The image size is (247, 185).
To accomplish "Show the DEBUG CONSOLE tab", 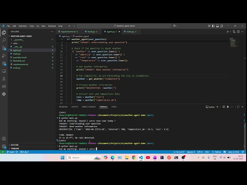I will (88, 107).
